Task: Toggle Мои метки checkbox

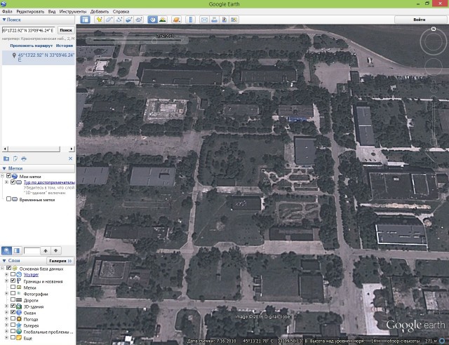Action: point(9,176)
